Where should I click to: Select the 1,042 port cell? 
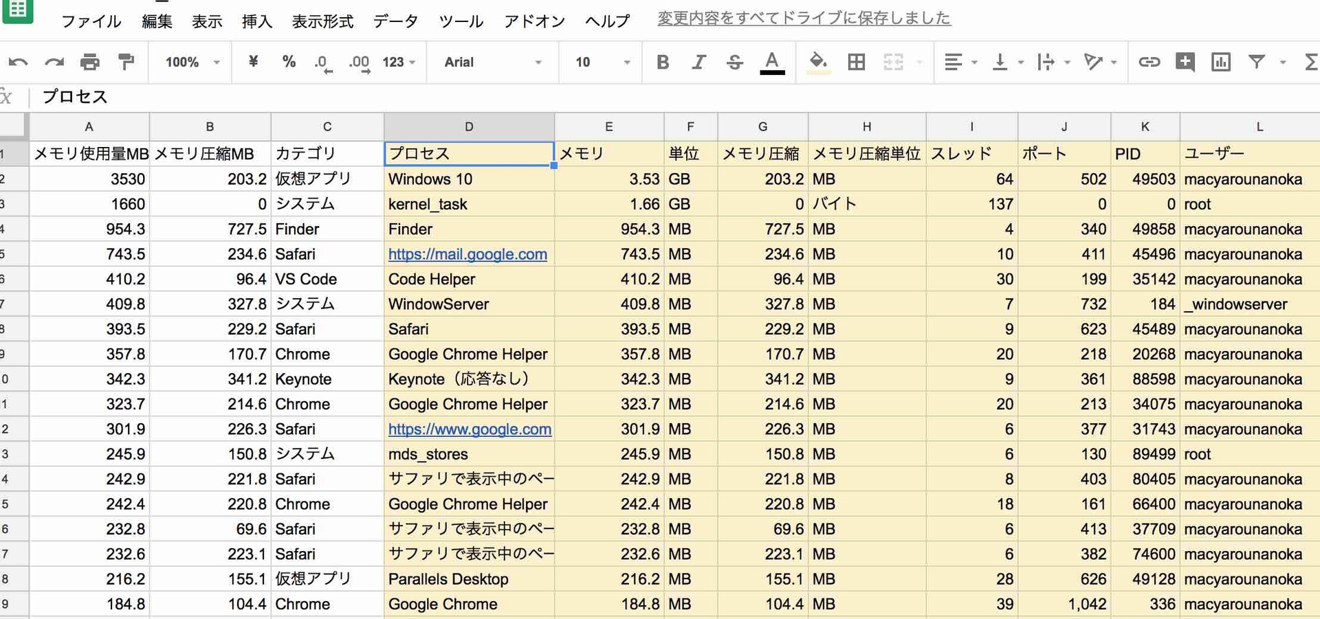tap(1064, 605)
